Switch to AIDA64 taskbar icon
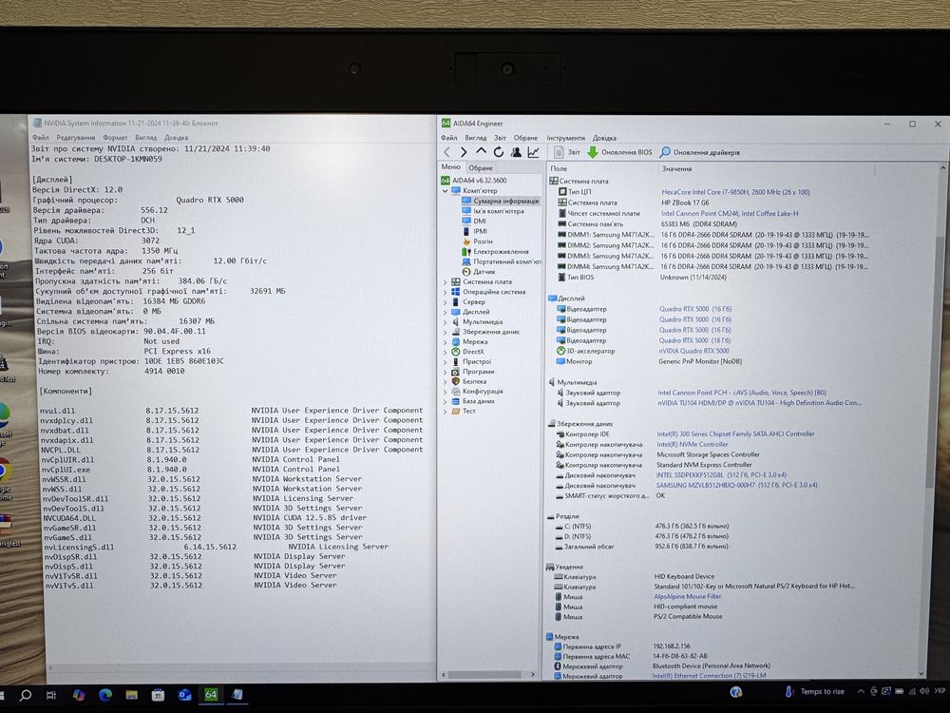 pyautogui.click(x=211, y=695)
